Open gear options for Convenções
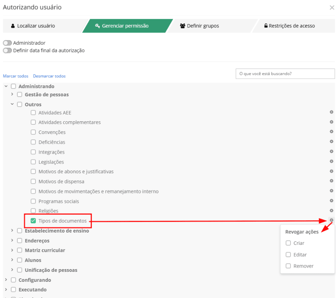This screenshot has width=336, height=298. [x=331, y=131]
